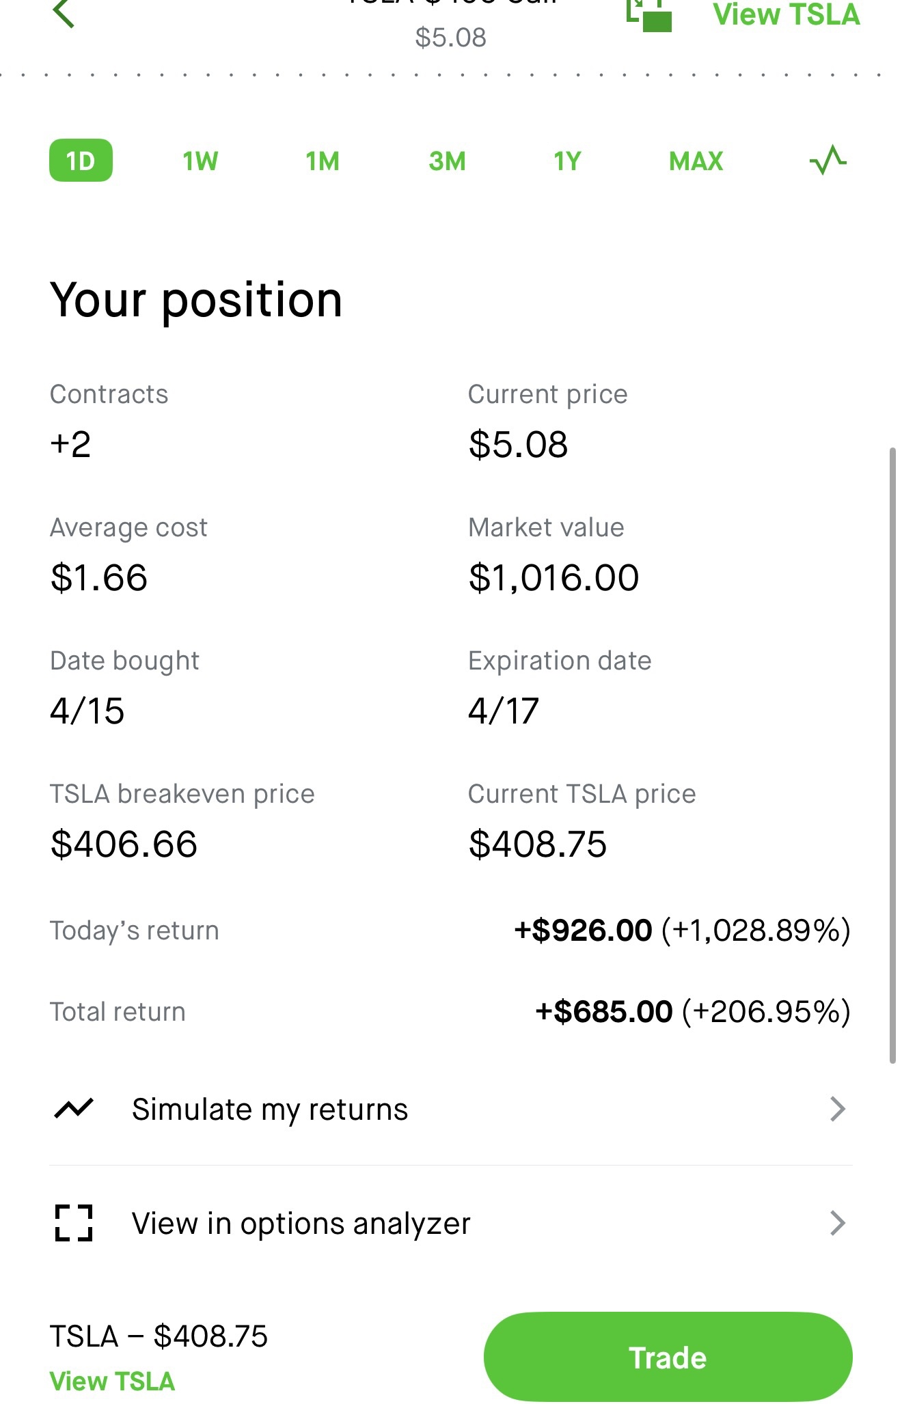Viewport: 902px width, 1404px height.
Task: Click the bottom View TSLA link
Action: [113, 1381]
